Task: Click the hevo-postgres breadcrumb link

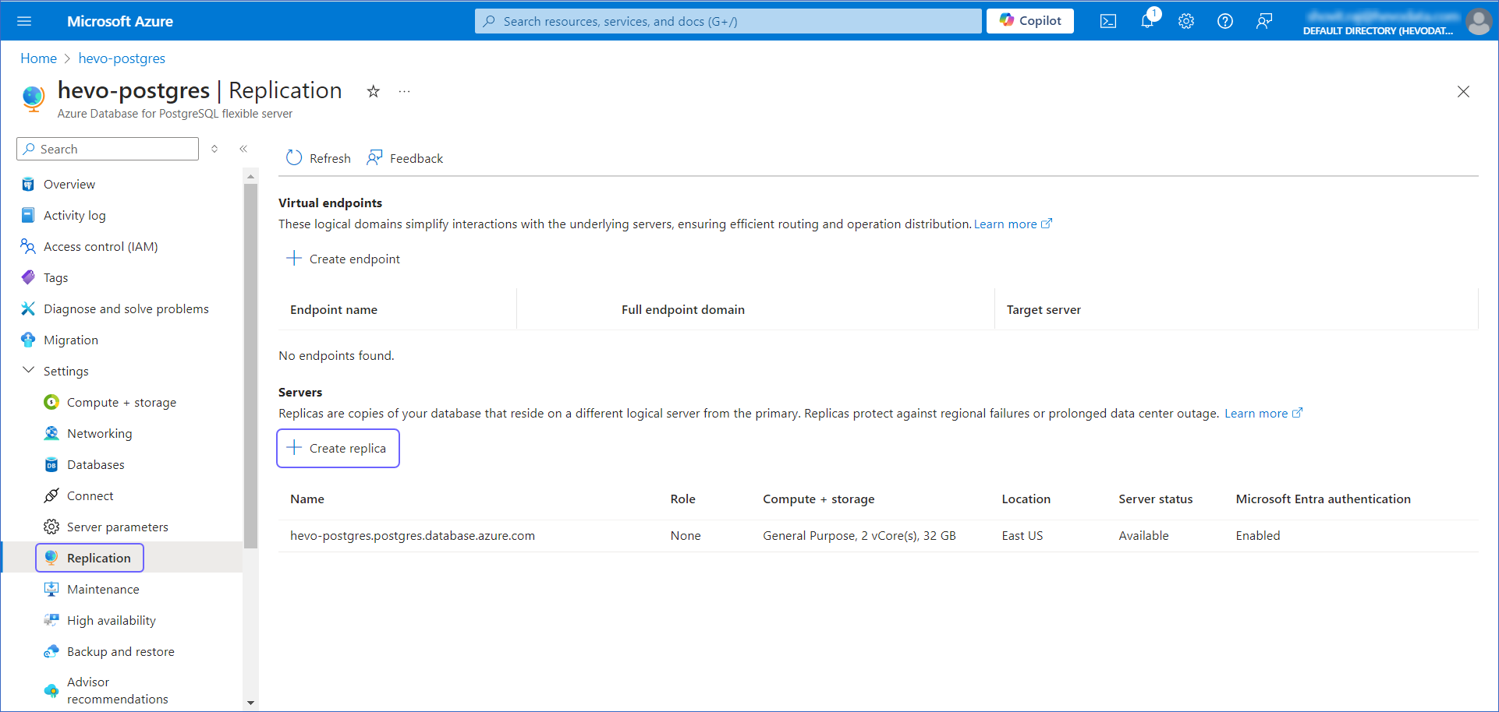Action: tap(122, 58)
